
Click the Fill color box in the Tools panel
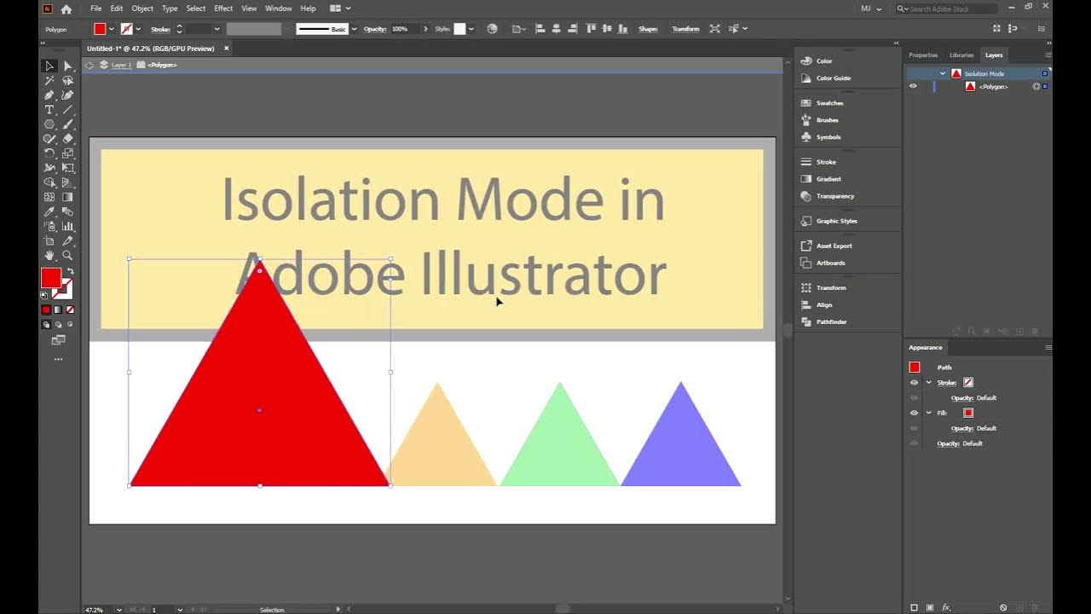[x=51, y=278]
